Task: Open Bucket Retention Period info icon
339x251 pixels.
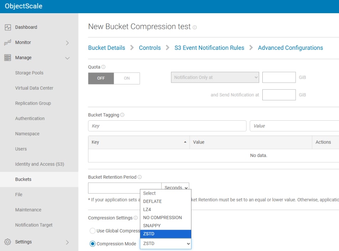Action: point(139,177)
